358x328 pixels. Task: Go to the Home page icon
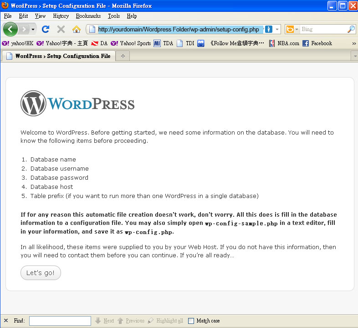[77, 29]
